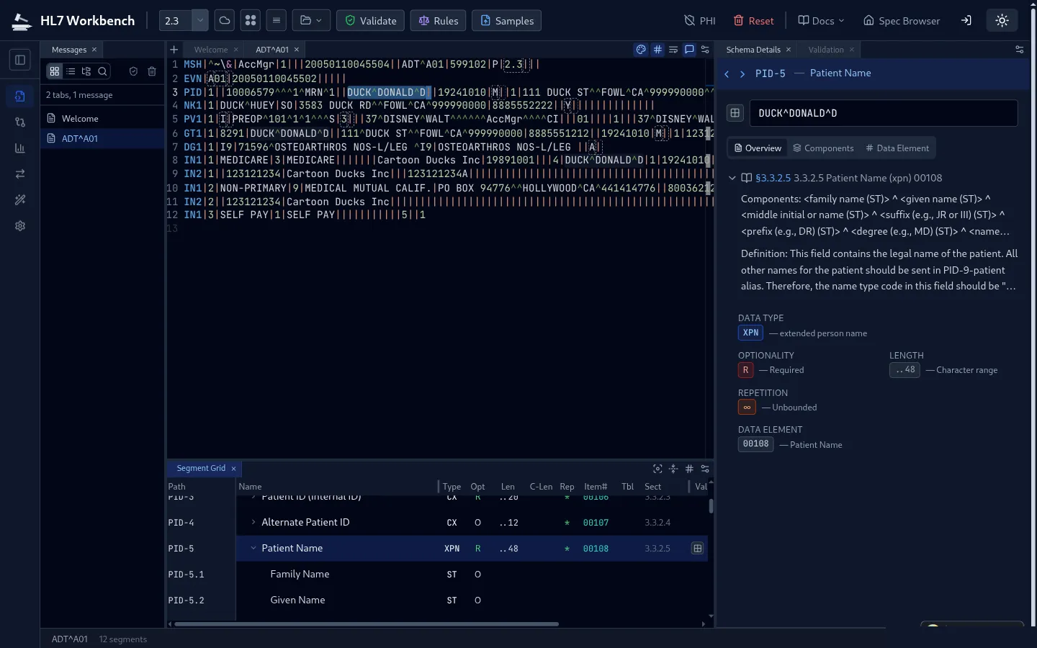Collapse the 3.3.2.5 Patient Name section
Viewport: 1037px width, 648px height.
point(732,178)
